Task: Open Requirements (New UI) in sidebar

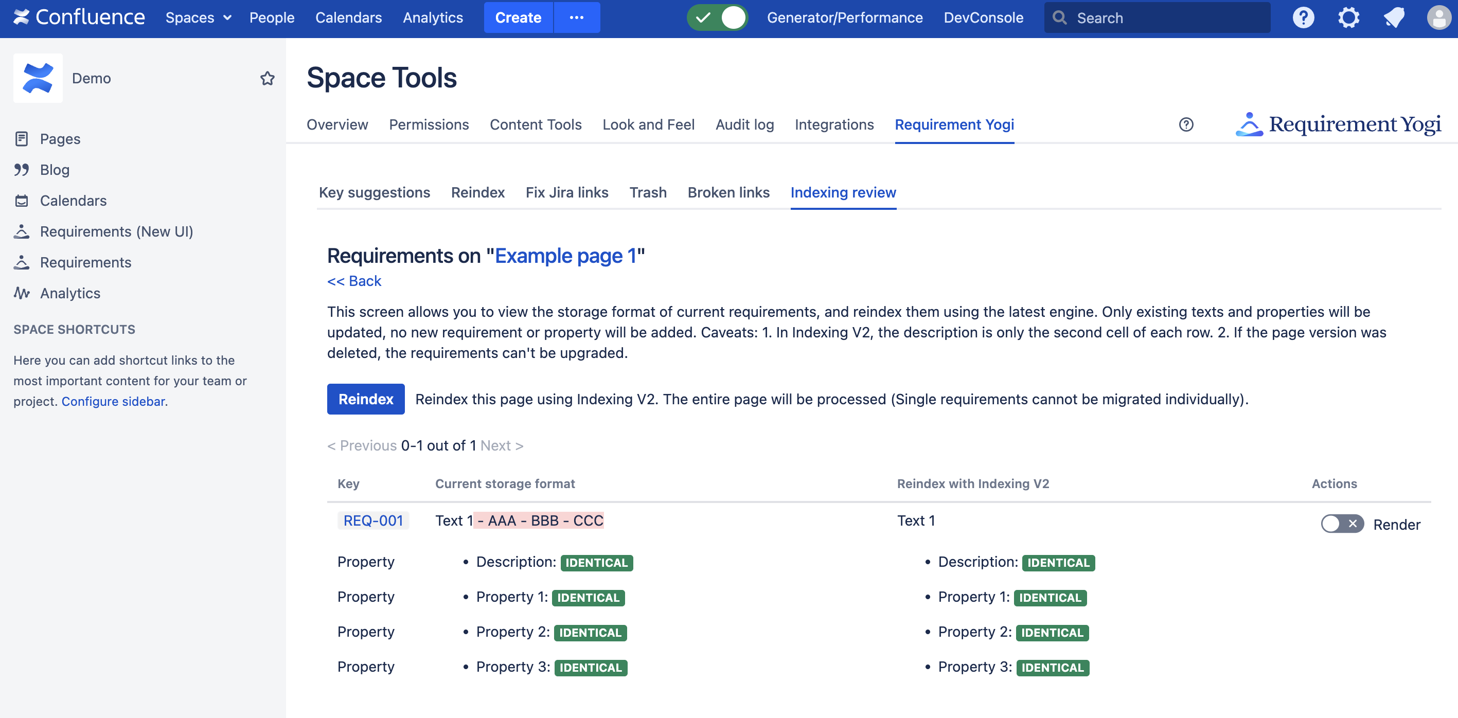Action: tap(116, 231)
